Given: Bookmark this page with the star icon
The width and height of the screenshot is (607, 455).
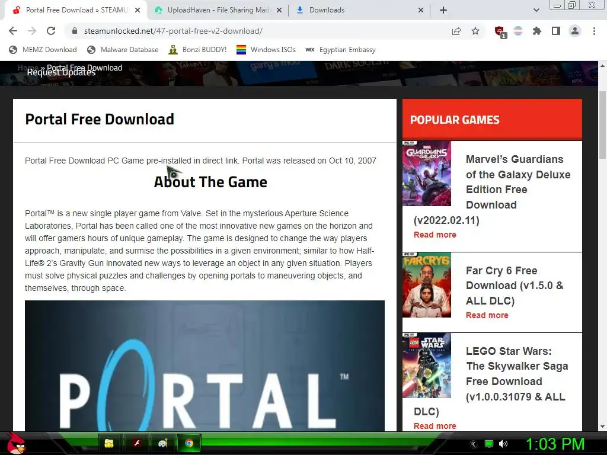Looking at the screenshot, I should point(475,31).
